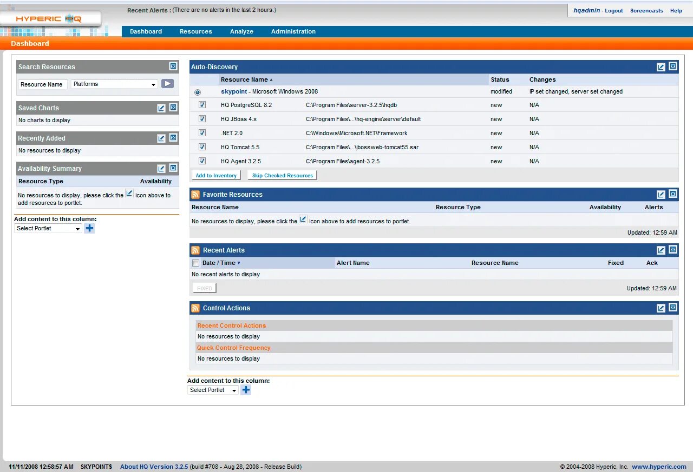Close the Favorite Resources portlet
Image resolution: width=693 pixels, height=472 pixels.
673,194
